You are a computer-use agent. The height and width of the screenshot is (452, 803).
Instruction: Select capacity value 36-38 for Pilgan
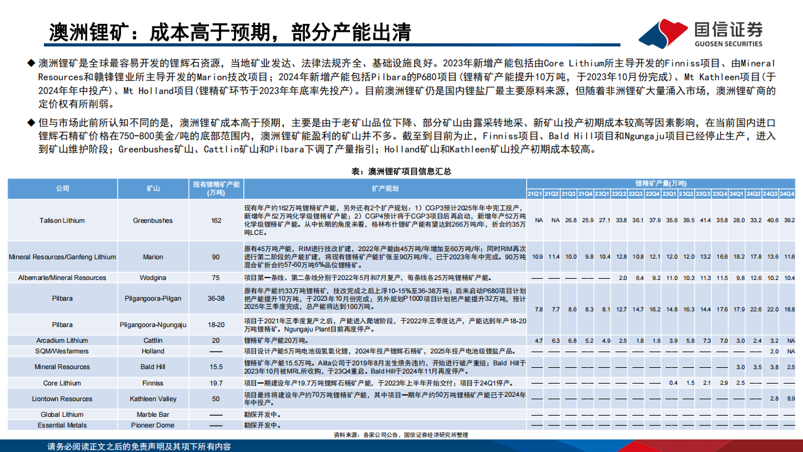click(216, 299)
